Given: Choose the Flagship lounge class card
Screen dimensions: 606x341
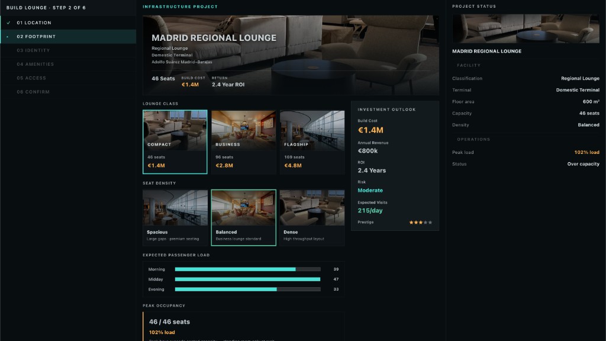Looking at the screenshot, I should [312, 142].
